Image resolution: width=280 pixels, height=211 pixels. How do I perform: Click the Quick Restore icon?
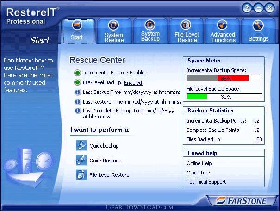tap(81, 160)
